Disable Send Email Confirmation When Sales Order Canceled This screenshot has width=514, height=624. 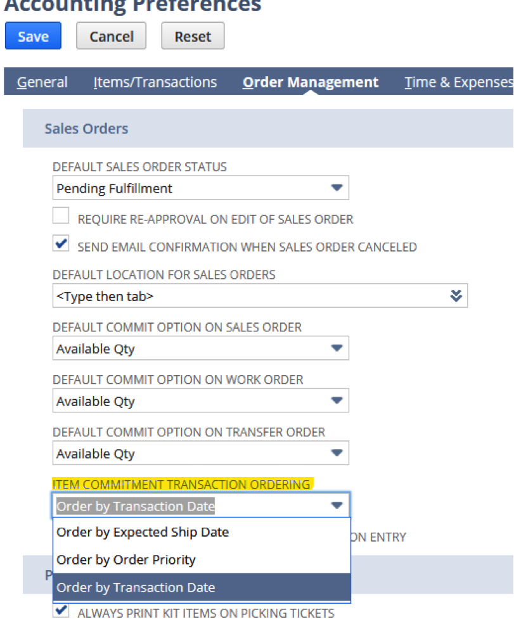[60, 243]
